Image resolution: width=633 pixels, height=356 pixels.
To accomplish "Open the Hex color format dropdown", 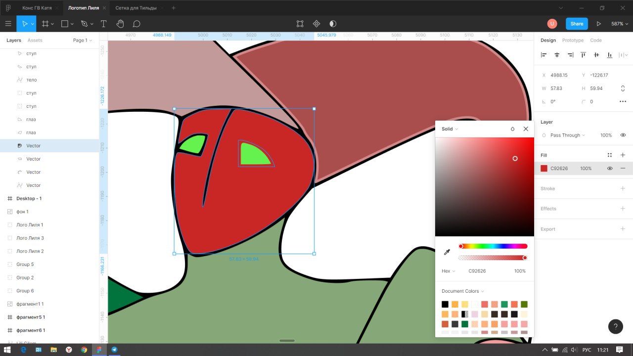I will [449, 271].
